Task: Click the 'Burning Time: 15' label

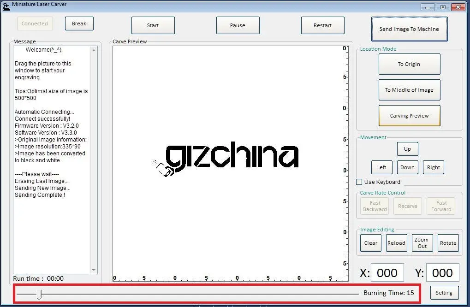Action: (389, 293)
